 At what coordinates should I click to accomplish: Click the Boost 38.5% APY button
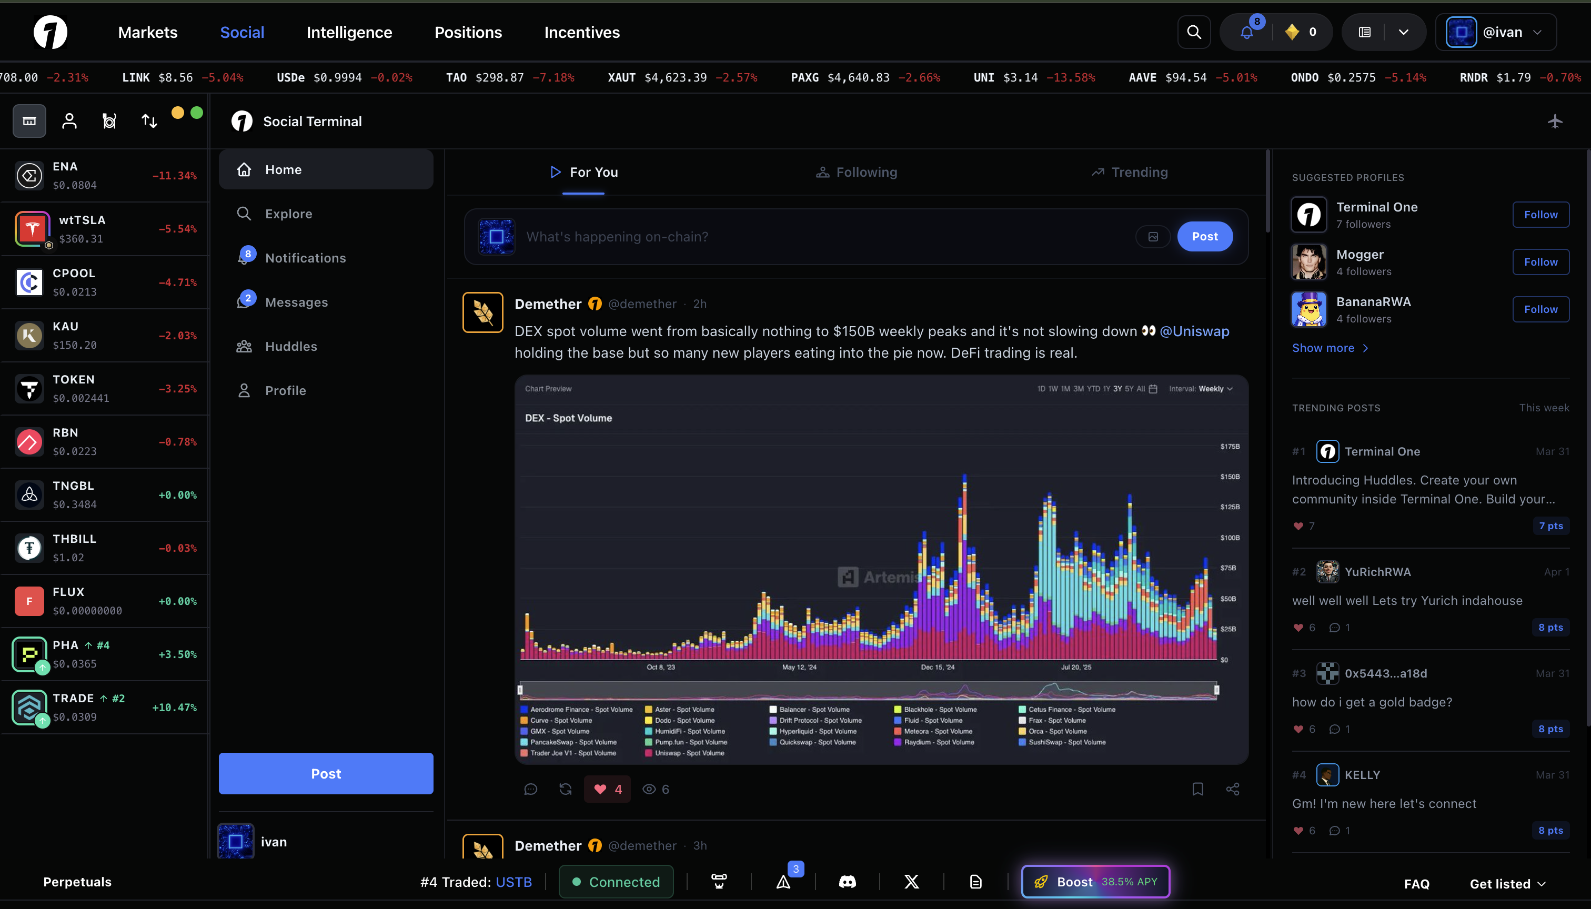point(1096,882)
